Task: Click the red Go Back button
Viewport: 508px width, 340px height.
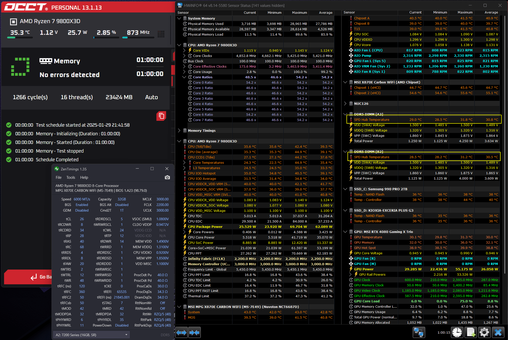Action: (x=28, y=277)
